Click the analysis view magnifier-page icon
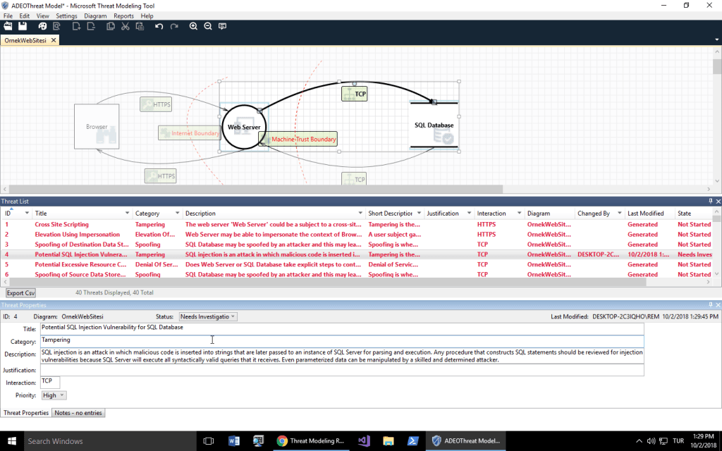 [56, 26]
